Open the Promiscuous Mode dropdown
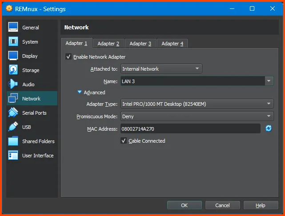 point(197,116)
